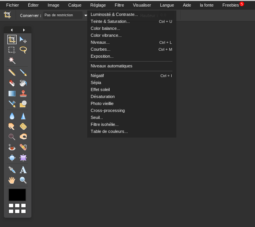Select the Magic Wand tool
Image resolution: width=255 pixels, height=227 pixels.
[x=12, y=60]
